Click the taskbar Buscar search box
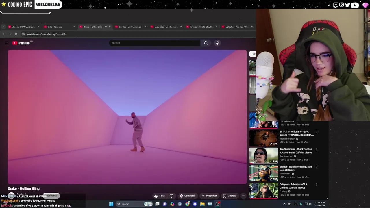370x208 pixels. [x=134, y=204]
